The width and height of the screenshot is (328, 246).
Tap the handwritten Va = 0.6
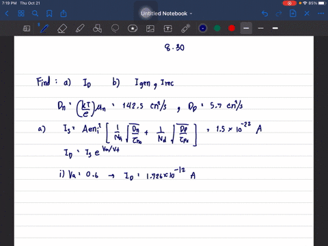click(83, 175)
